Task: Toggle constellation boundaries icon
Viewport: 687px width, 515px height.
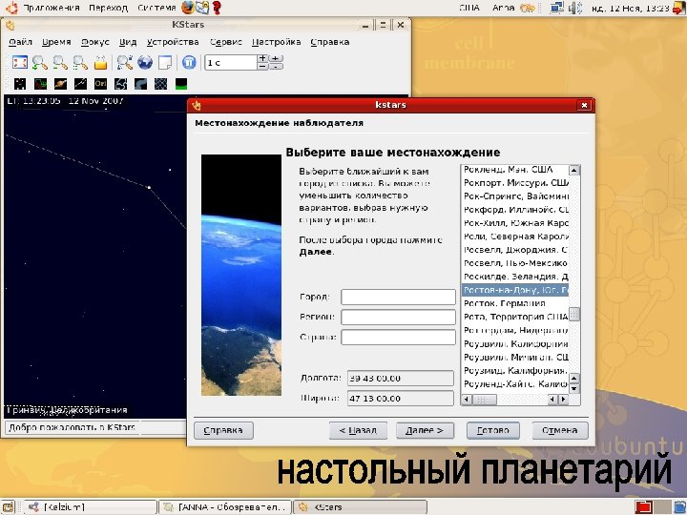Action: pyautogui.click(x=120, y=83)
